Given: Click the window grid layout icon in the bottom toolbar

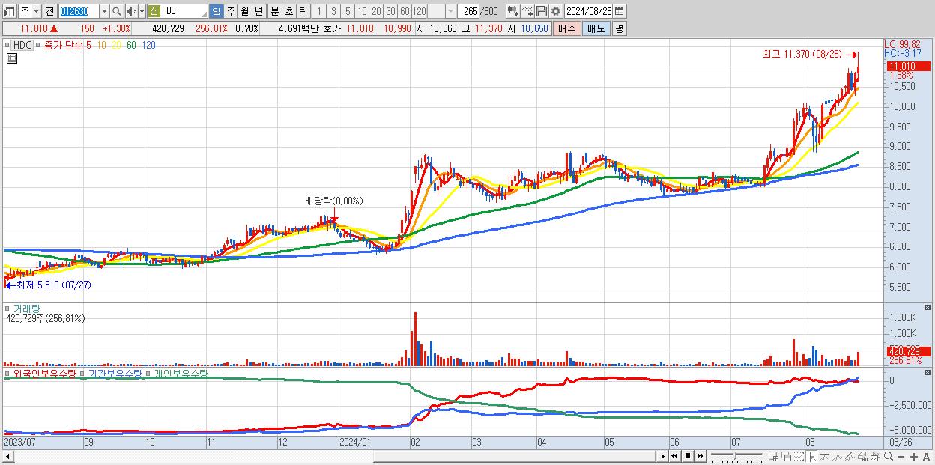Looking at the screenshot, I should point(774,456).
